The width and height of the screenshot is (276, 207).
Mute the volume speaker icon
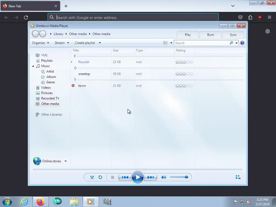(x=164, y=177)
